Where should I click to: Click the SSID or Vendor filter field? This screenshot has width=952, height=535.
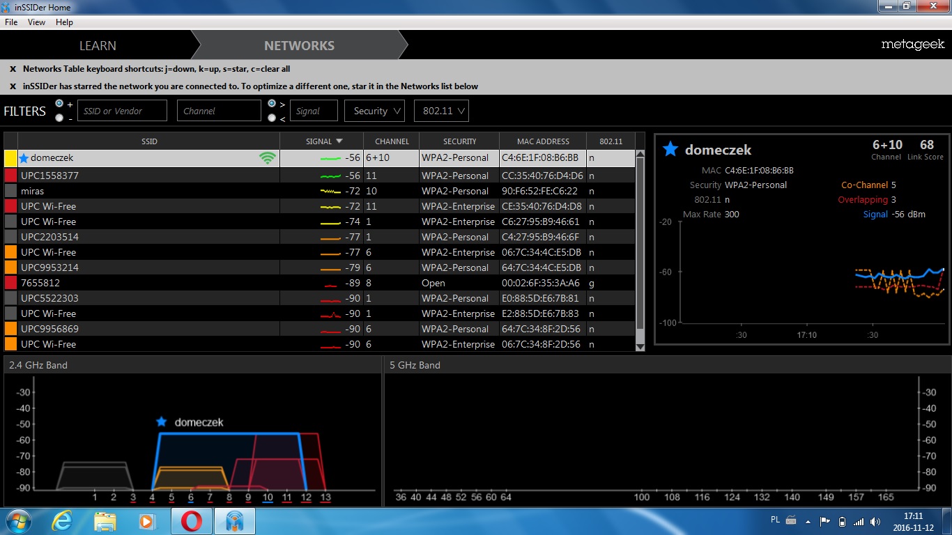pyautogui.click(x=122, y=111)
